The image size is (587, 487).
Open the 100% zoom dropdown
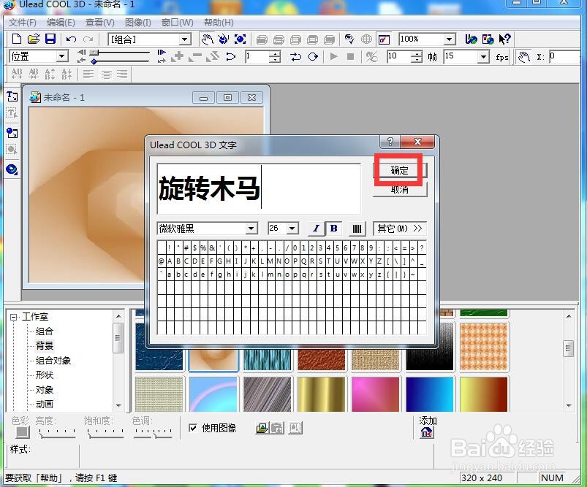click(450, 39)
